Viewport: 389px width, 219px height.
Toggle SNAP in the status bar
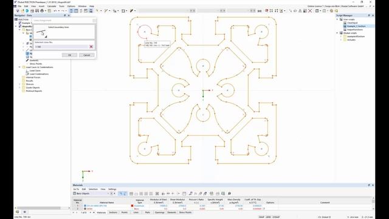coord(261,217)
